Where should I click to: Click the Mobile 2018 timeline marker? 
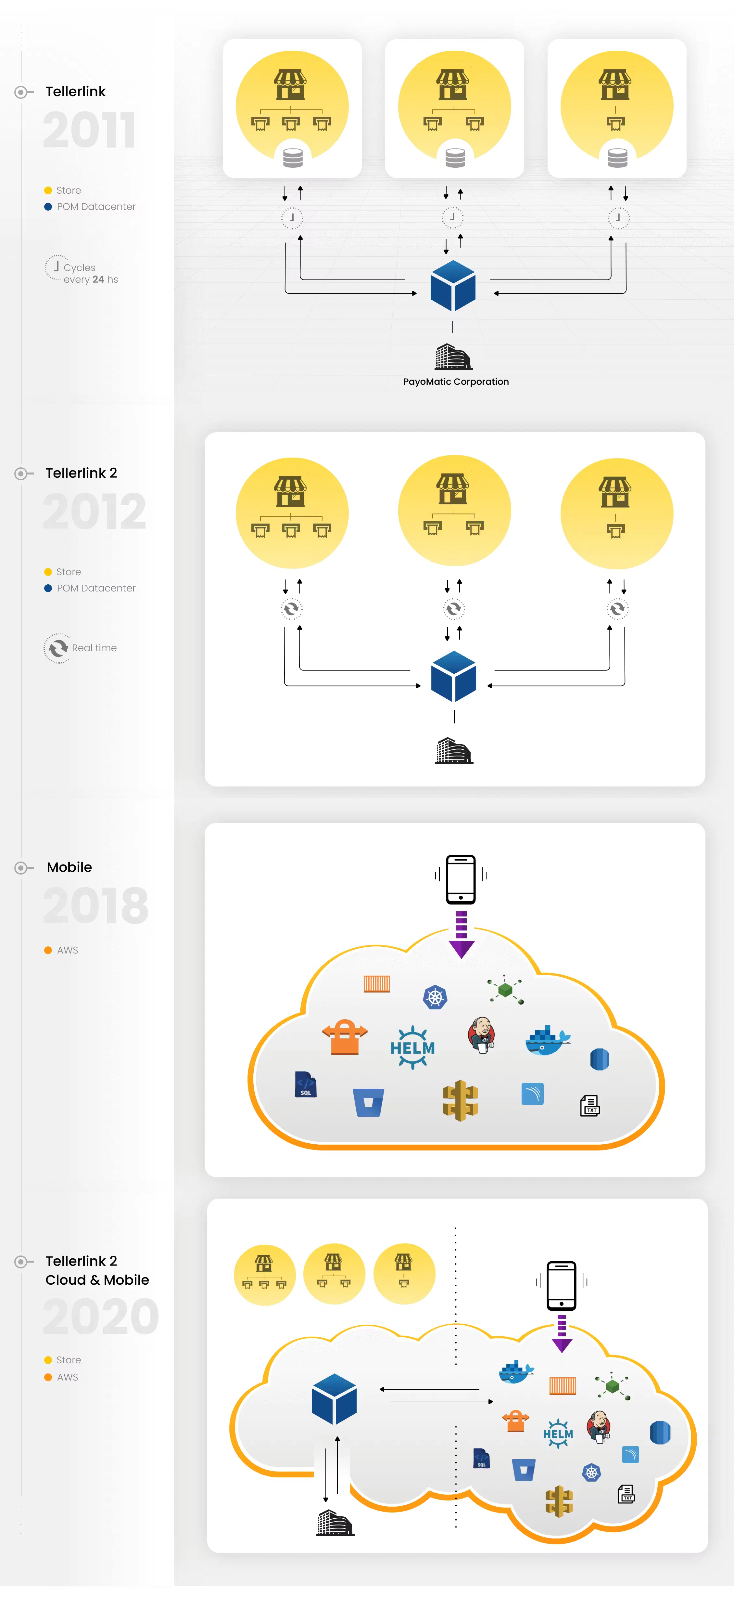(x=22, y=868)
